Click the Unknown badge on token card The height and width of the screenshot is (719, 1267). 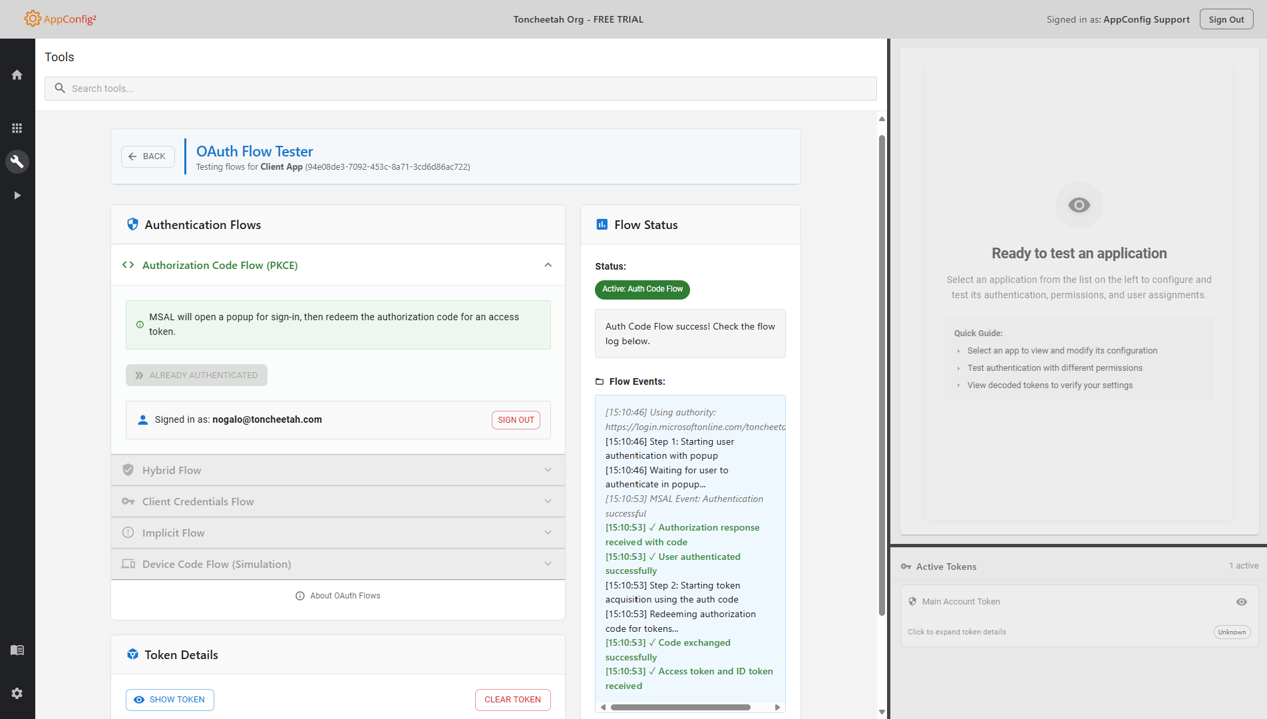coord(1232,632)
